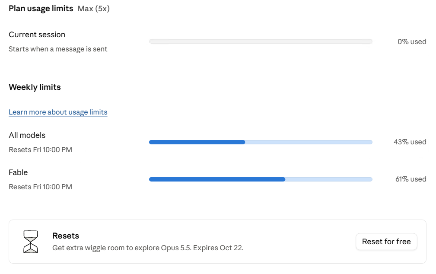The width and height of the screenshot is (436, 274).
Task: Click the Current session label
Action: tap(37, 35)
